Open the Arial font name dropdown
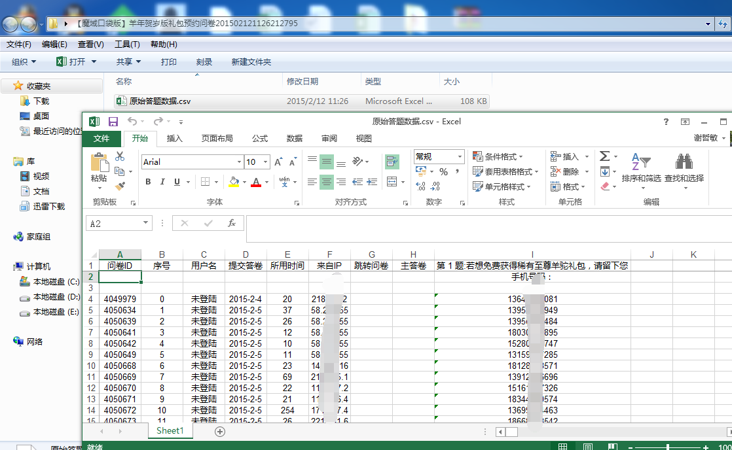 coord(239,162)
